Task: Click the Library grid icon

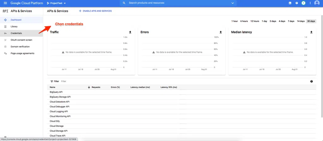Action: pos(5,27)
